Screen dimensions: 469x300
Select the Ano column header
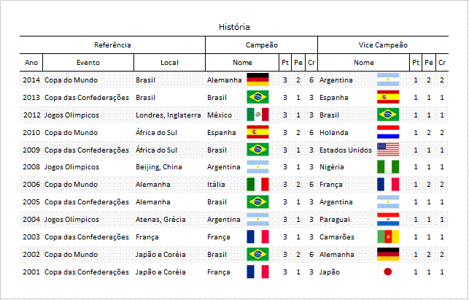point(31,63)
